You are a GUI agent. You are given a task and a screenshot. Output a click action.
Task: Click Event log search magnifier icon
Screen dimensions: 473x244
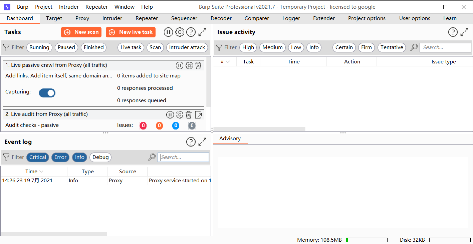pos(152,157)
